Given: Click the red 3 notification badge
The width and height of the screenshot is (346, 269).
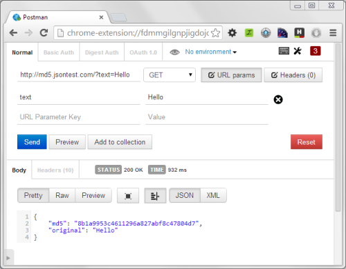Looking at the screenshot, I should (316, 51).
